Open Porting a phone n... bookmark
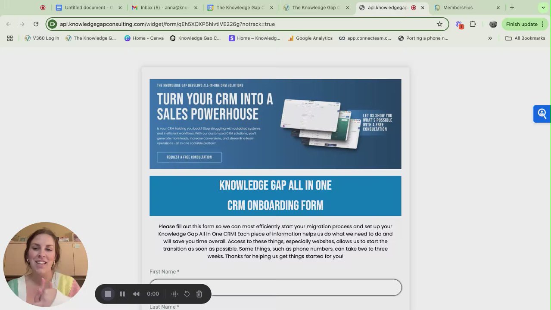The image size is (551, 310). pos(423,38)
